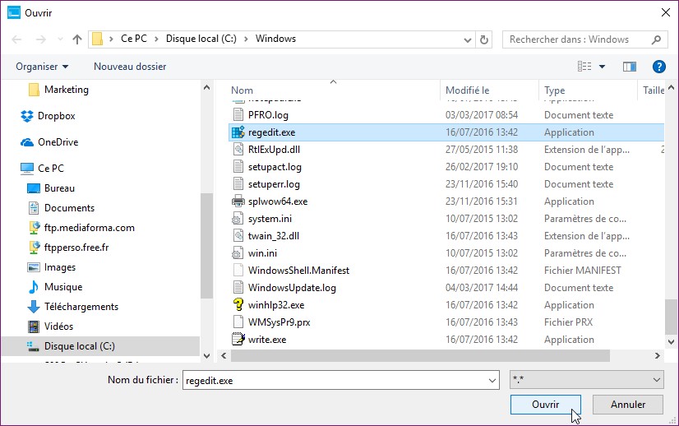
Task: Expand address bar previous locations dropdown
Action: [x=466, y=39]
